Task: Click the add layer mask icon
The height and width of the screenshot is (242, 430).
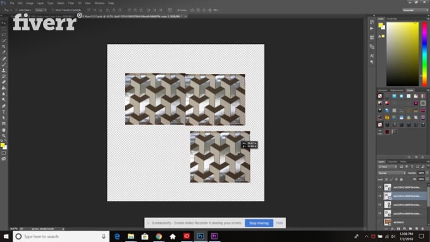Action: [x=398, y=229]
